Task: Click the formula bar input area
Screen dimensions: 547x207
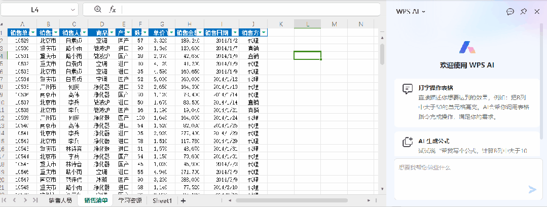Action: (251, 10)
